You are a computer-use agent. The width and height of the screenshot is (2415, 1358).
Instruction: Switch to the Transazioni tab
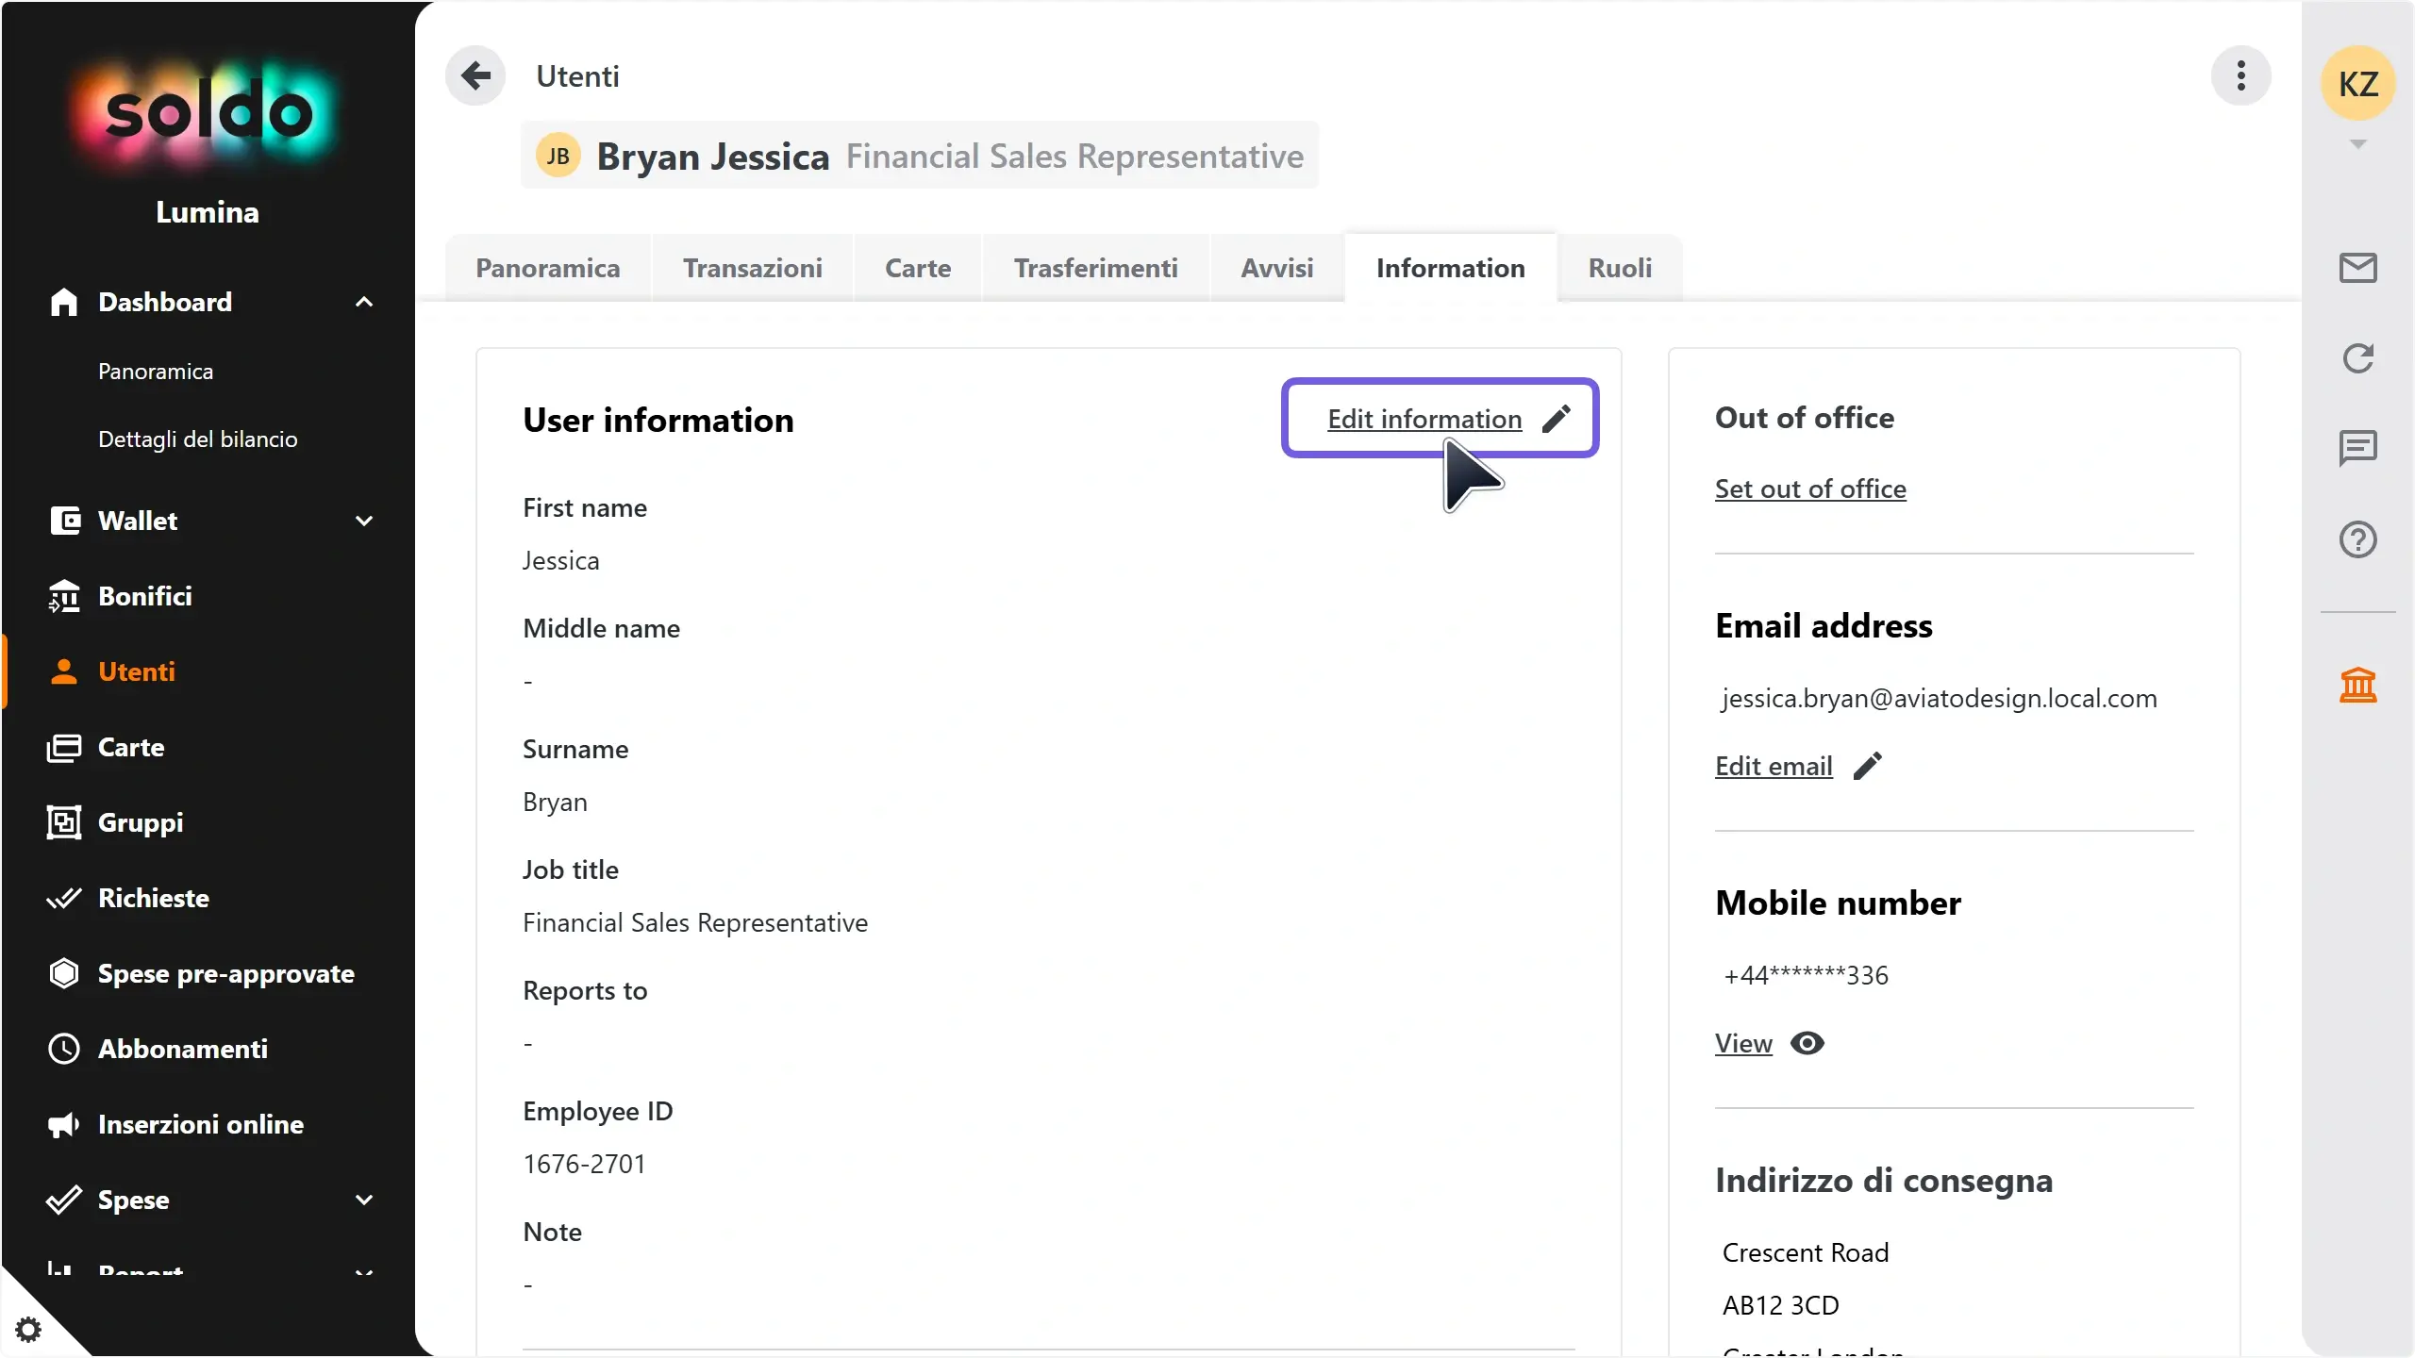pyautogui.click(x=752, y=268)
